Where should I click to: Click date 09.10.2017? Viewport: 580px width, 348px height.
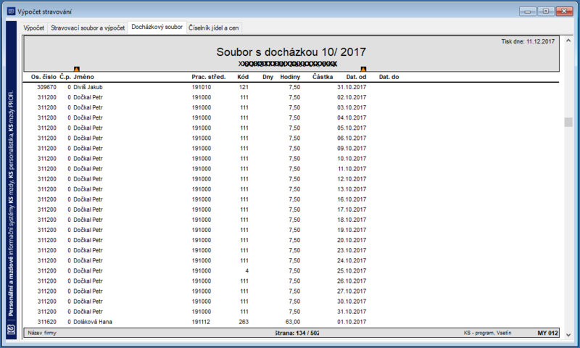352,149
